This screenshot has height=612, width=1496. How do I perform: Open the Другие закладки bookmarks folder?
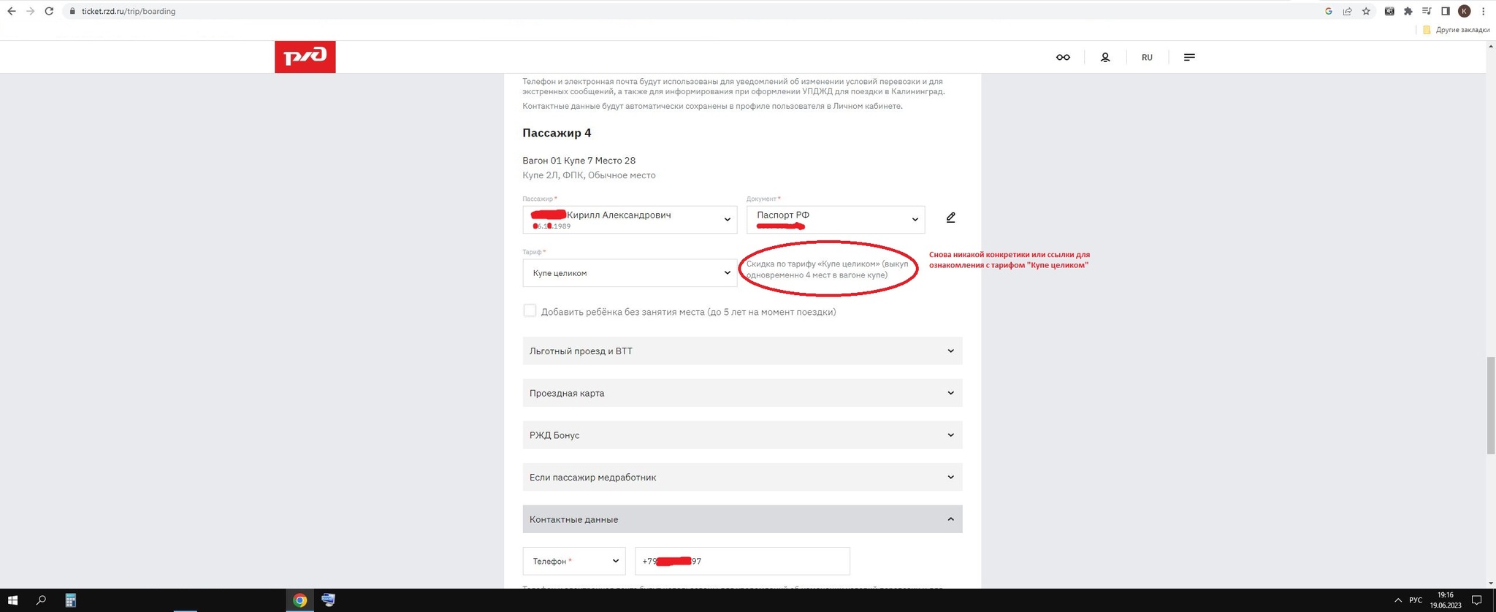click(x=1456, y=30)
